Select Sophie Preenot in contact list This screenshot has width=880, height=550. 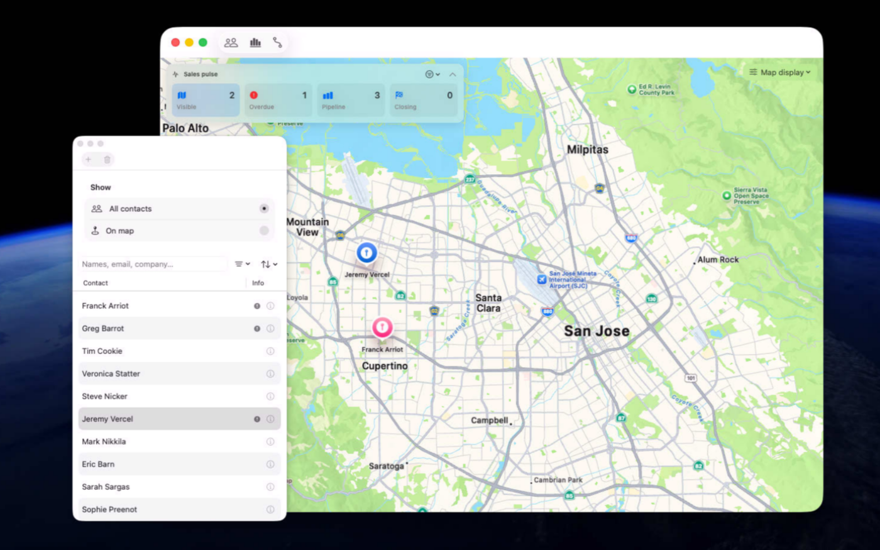pyautogui.click(x=180, y=509)
